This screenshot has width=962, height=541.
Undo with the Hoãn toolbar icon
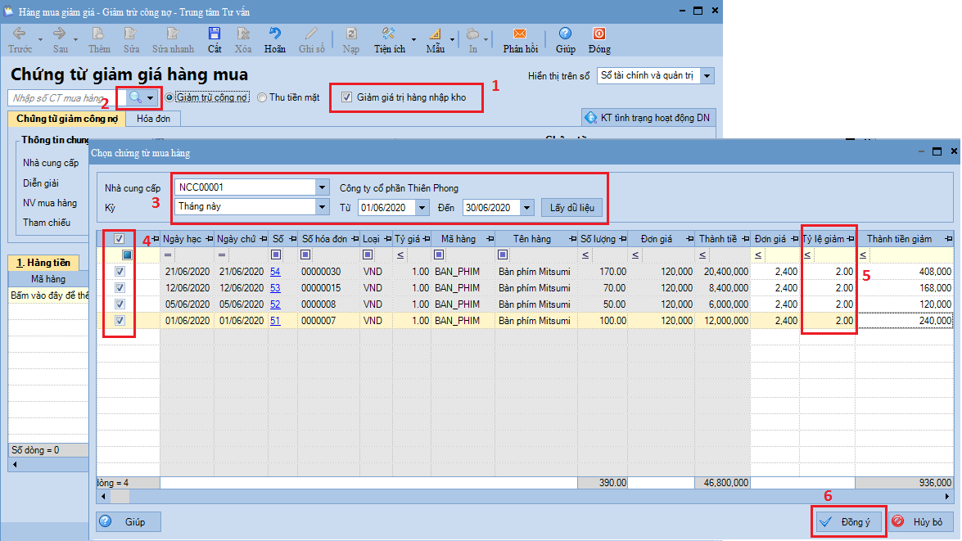coord(275,34)
